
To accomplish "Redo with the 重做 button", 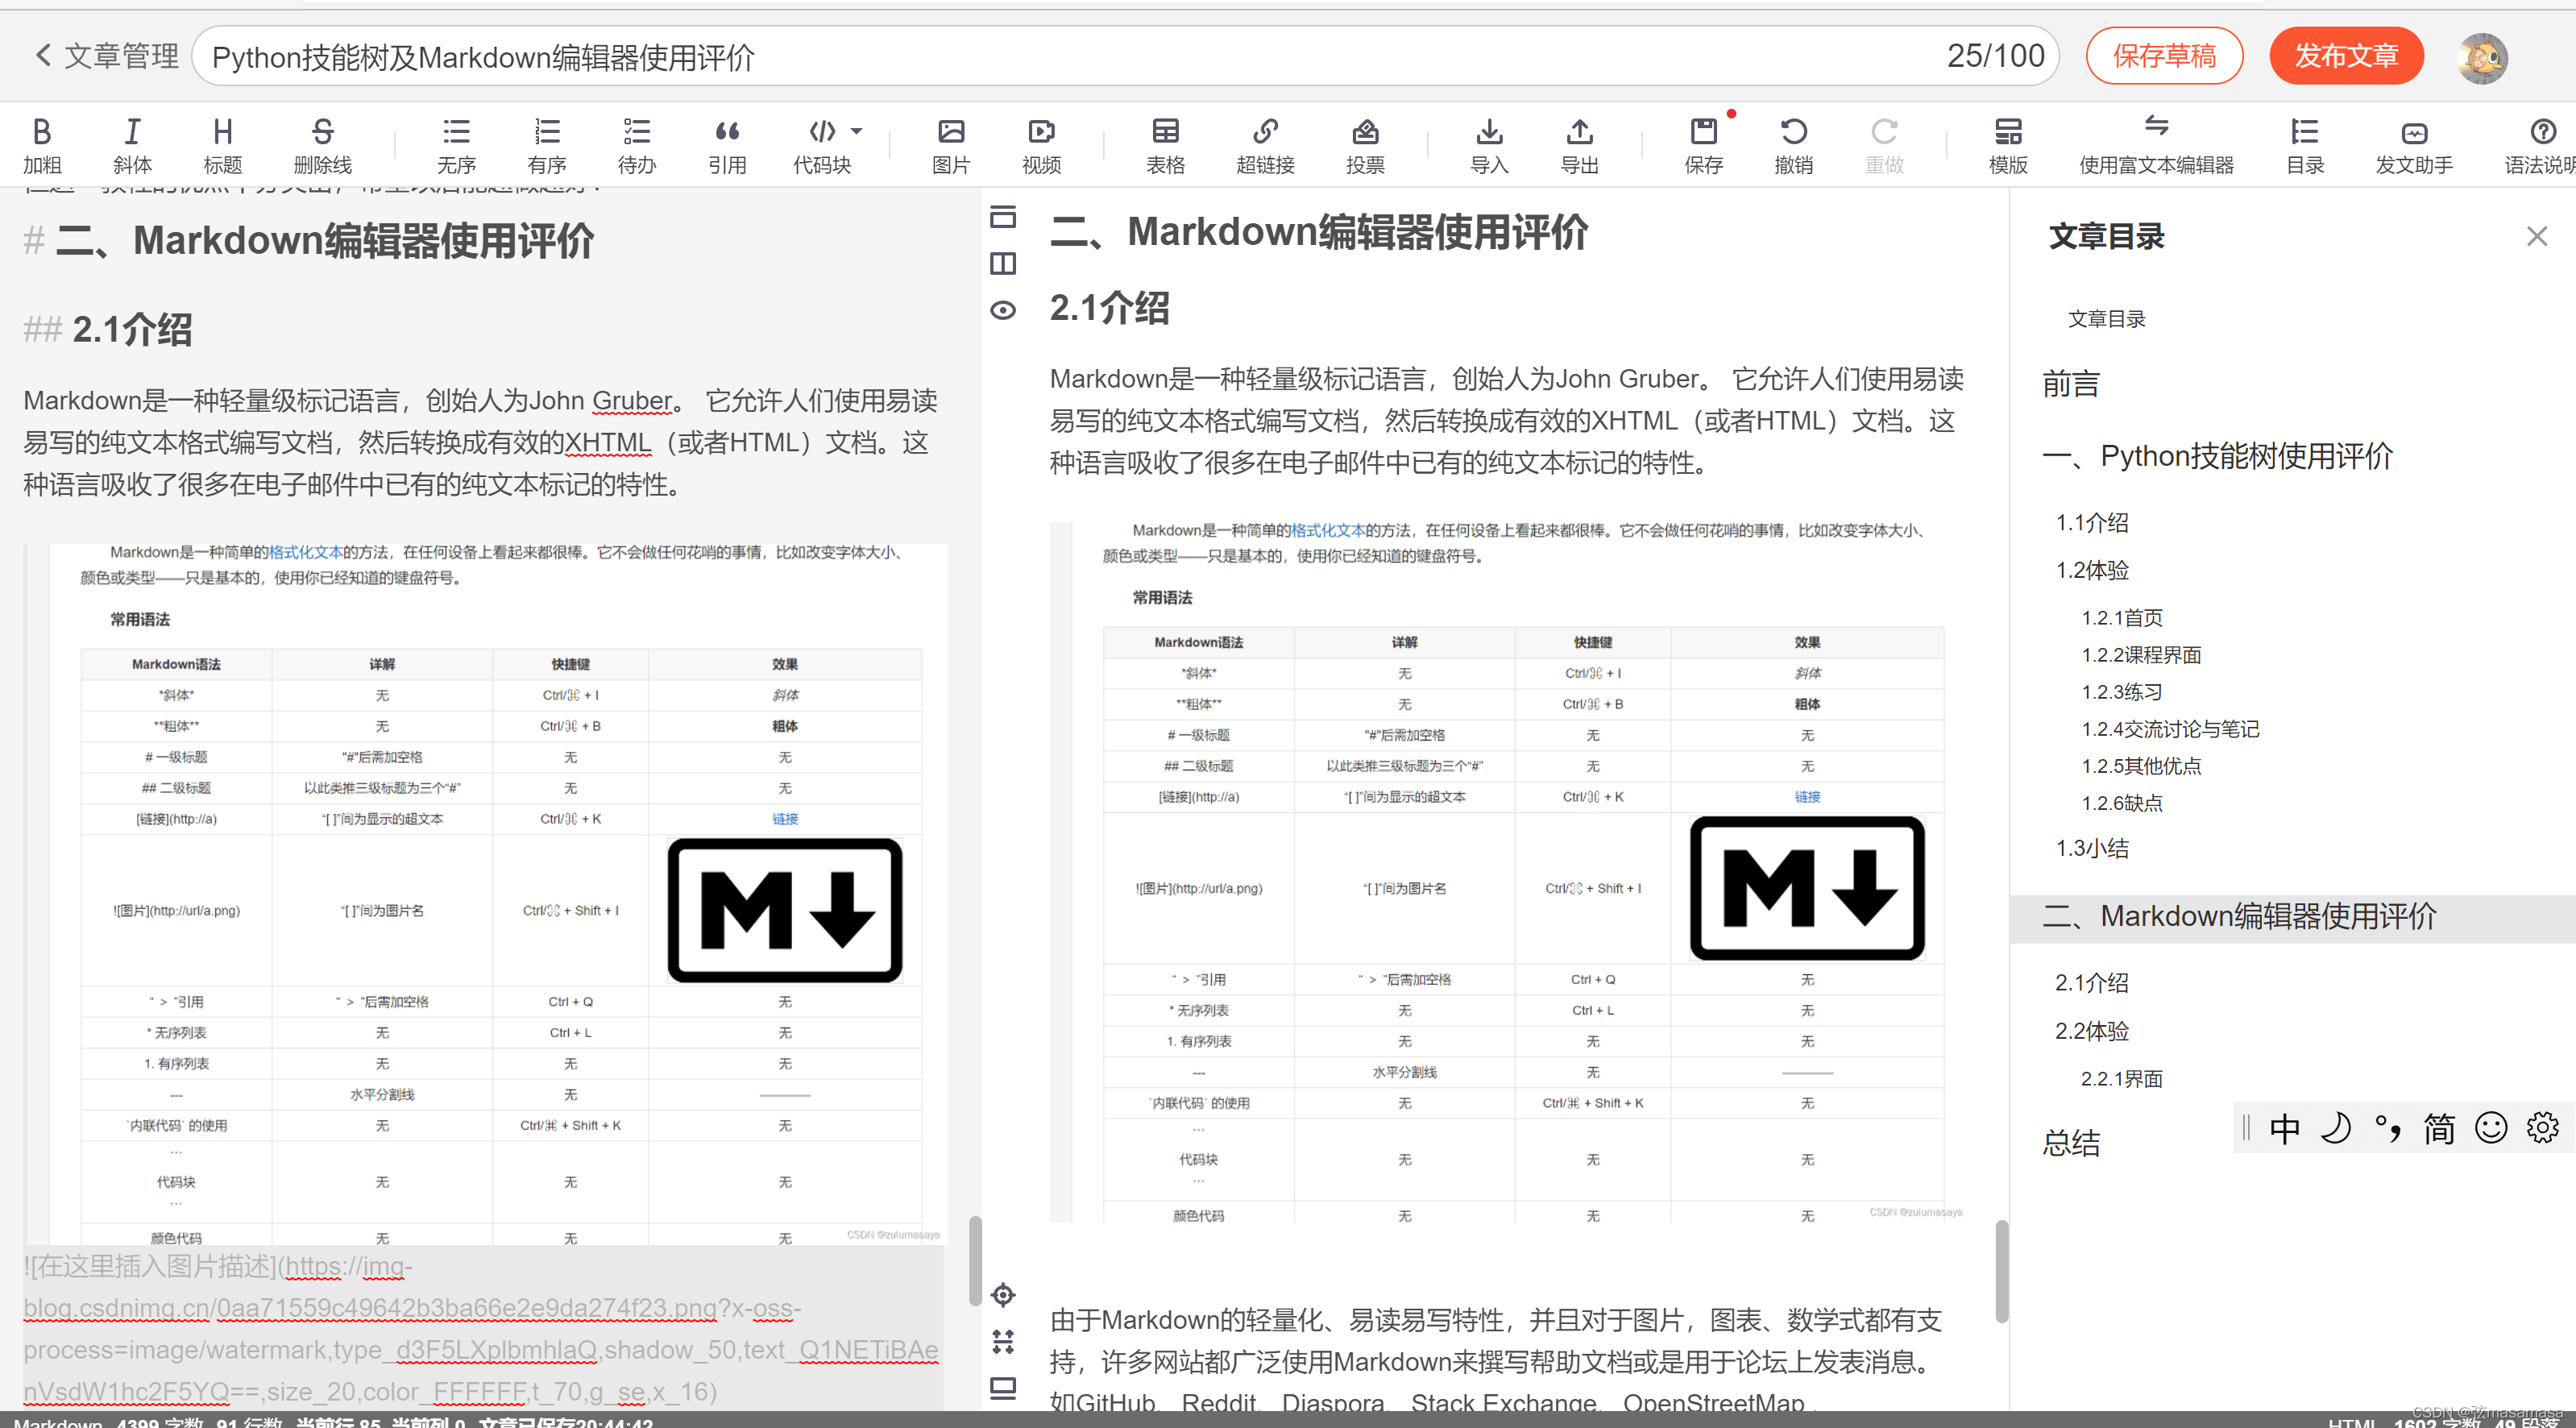I will pyautogui.click(x=1884, y=146).
